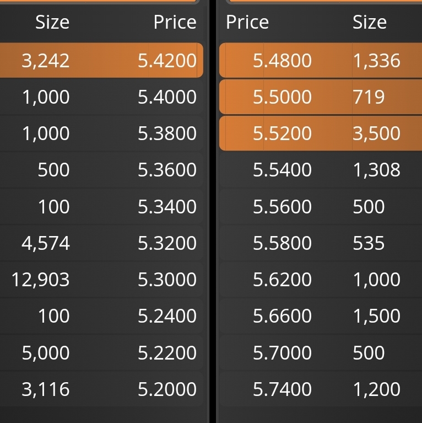Select the 5.5000 ask price level

coord(321,97)
